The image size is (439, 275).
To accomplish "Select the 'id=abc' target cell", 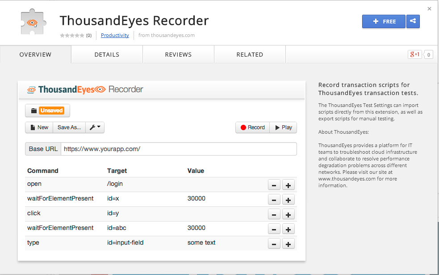I will point(117,228).
